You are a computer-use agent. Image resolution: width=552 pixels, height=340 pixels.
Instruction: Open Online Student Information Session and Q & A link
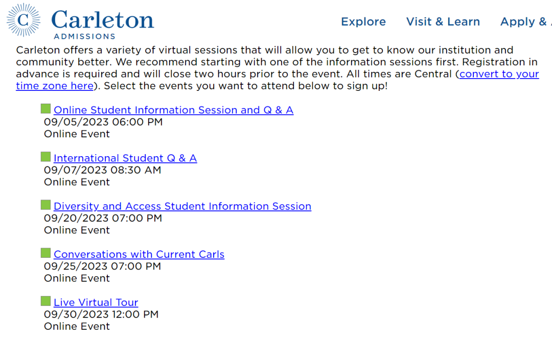(x=174, y=110)
